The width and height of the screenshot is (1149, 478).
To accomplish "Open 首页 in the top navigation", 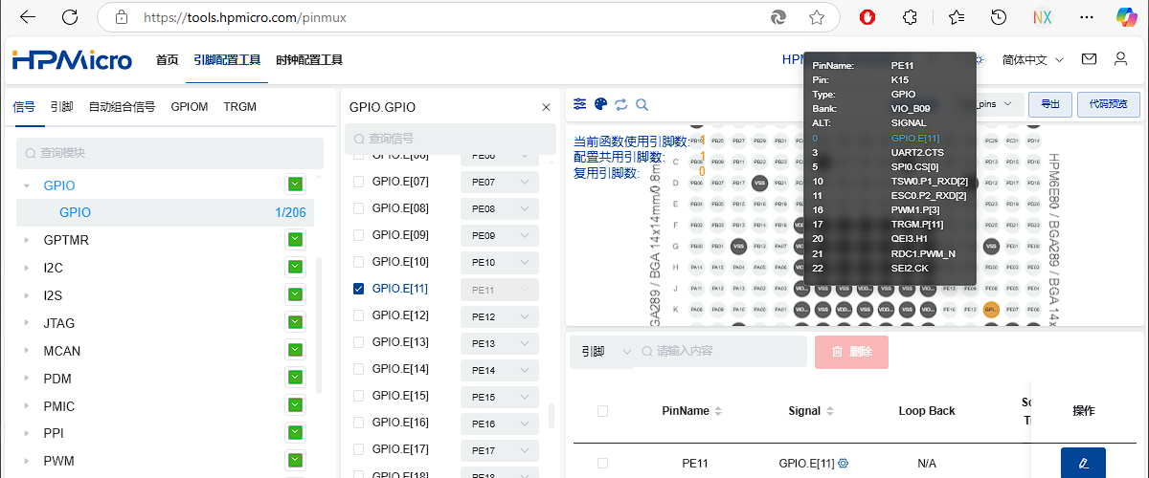I will pos(168,59).
